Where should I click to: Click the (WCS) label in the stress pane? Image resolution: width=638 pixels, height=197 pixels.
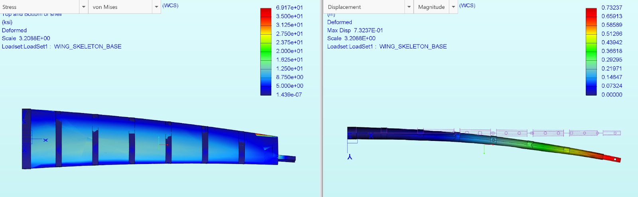coord(170,6)
